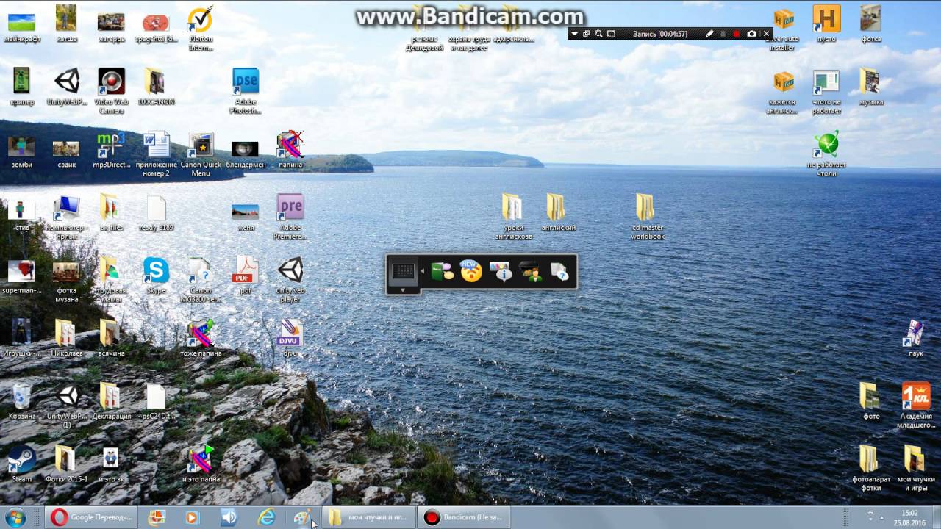Select the unity web player desktop icon

290,279
